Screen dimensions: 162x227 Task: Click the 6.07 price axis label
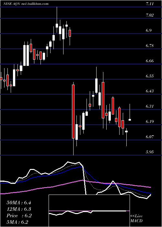coord(149,137)
